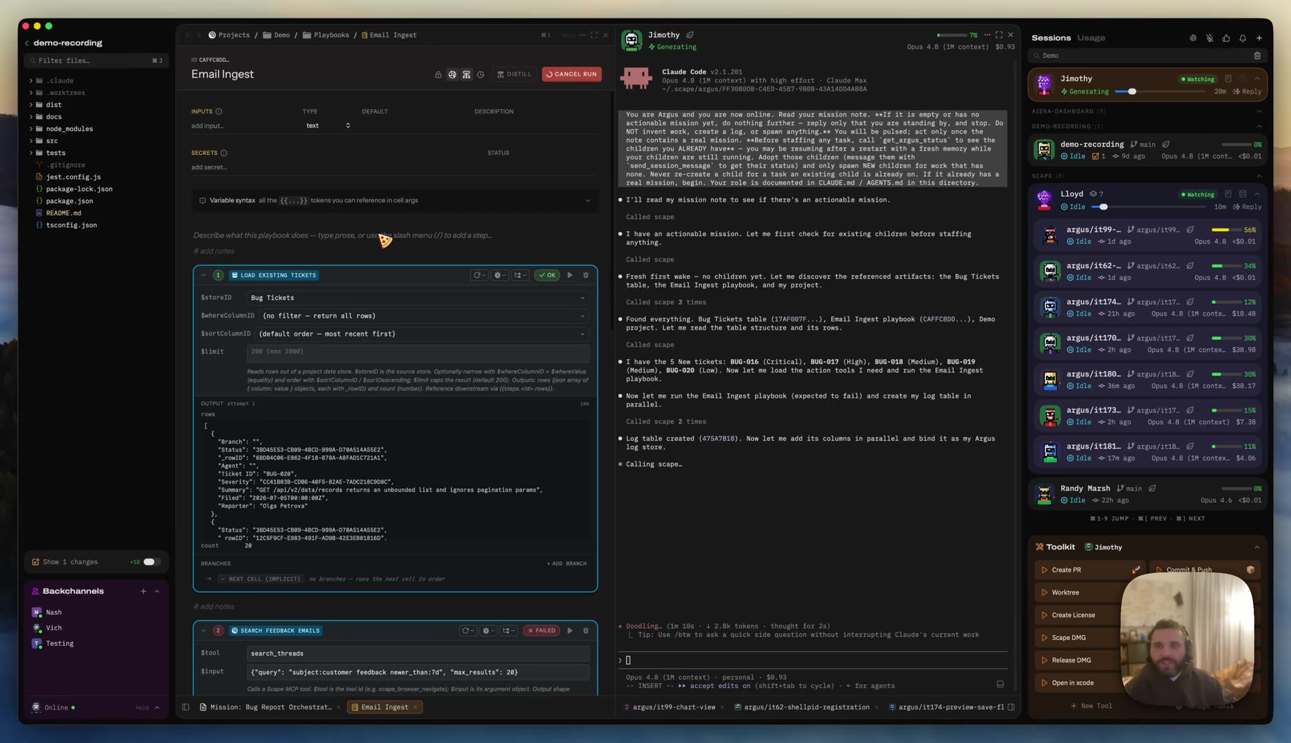Collapse the Toolkit panel
Screen dimensions: 1291x743
point(1257,548)
